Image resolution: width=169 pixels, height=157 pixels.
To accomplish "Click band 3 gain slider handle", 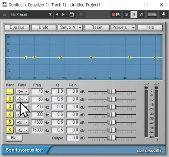I will (112, 107).
